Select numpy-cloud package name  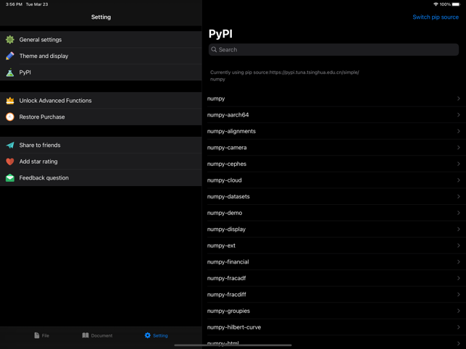tap(225, 180)
